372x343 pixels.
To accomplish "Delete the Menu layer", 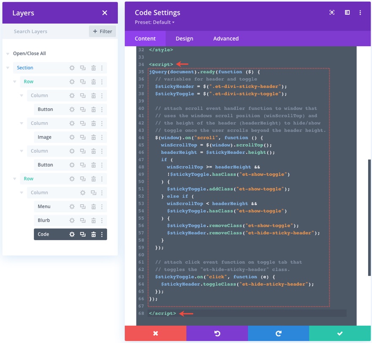I will click(x=93, y=206).
